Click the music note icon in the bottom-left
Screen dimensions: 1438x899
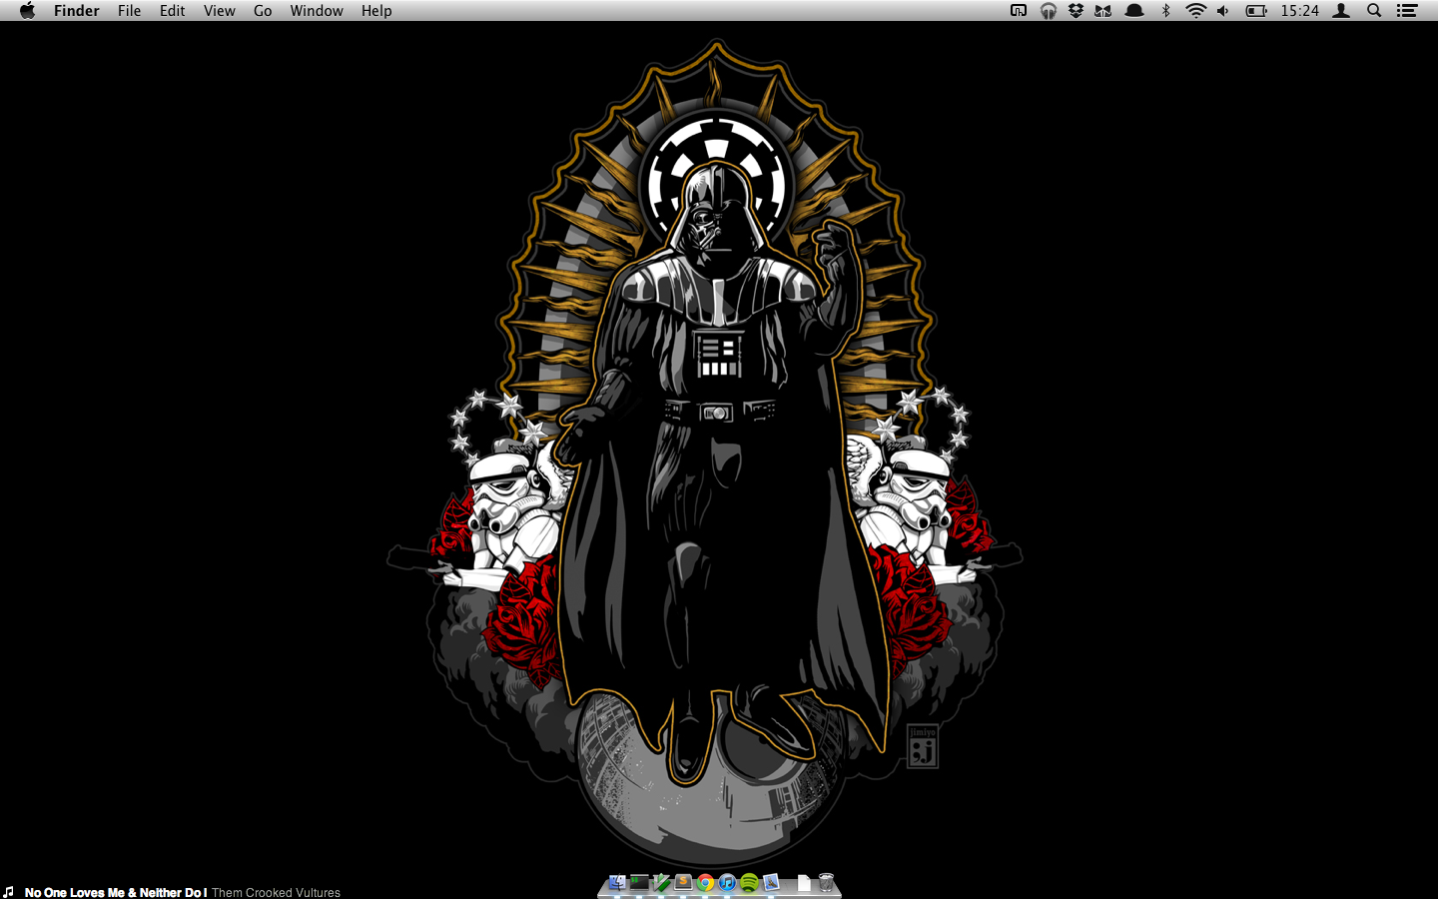[9, 891]
